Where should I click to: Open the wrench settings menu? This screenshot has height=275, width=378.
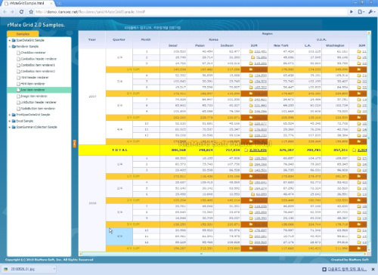[372, 12]
